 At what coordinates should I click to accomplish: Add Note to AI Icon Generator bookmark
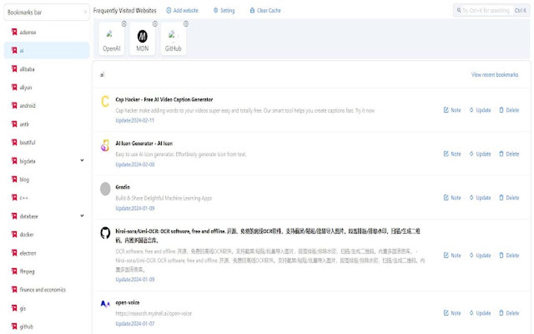pyautogui.click(x=452, y=154)
